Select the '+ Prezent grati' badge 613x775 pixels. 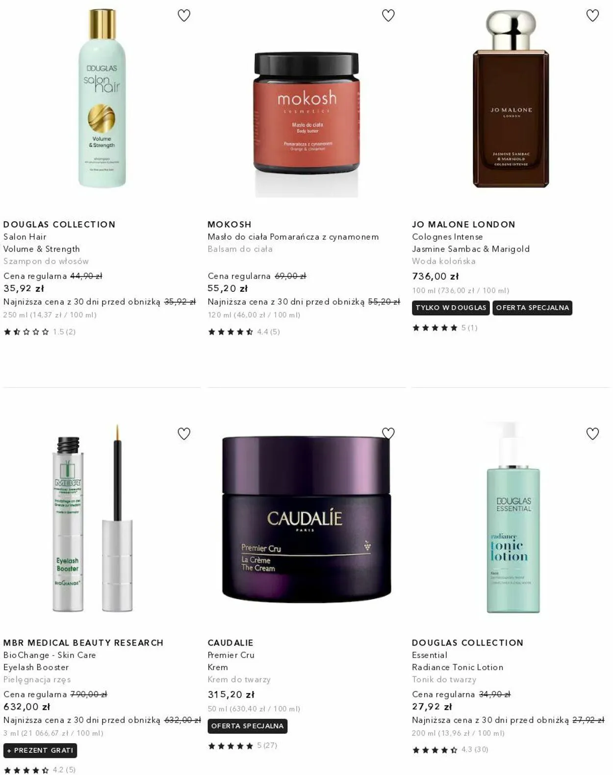click(40, 750)
